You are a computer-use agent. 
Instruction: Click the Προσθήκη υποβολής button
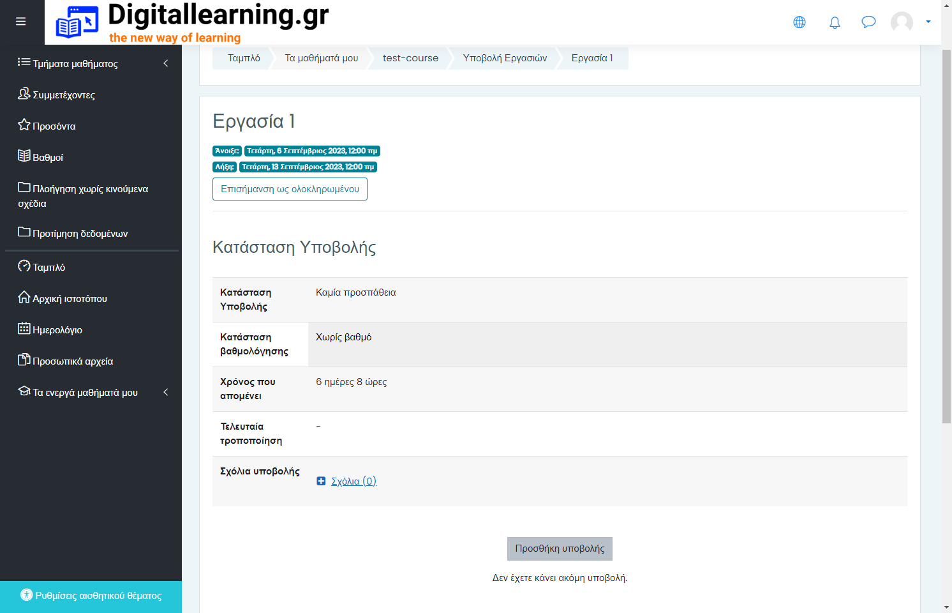pos(560,549)
